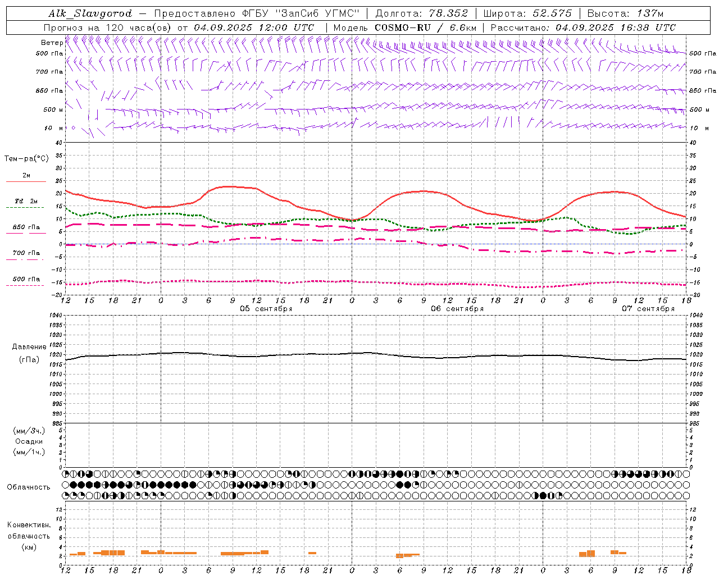Image resolution: width=719 pixels, height=575 pixels.
Task: Click the (гПа) pressure unit label
Action: (x=29, y=360)
